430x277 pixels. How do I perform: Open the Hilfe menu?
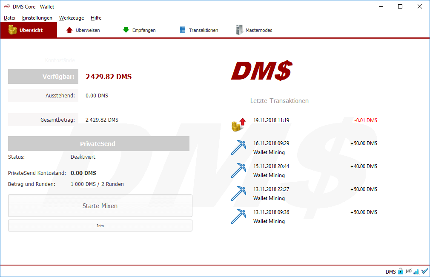[x=96, y=18]
